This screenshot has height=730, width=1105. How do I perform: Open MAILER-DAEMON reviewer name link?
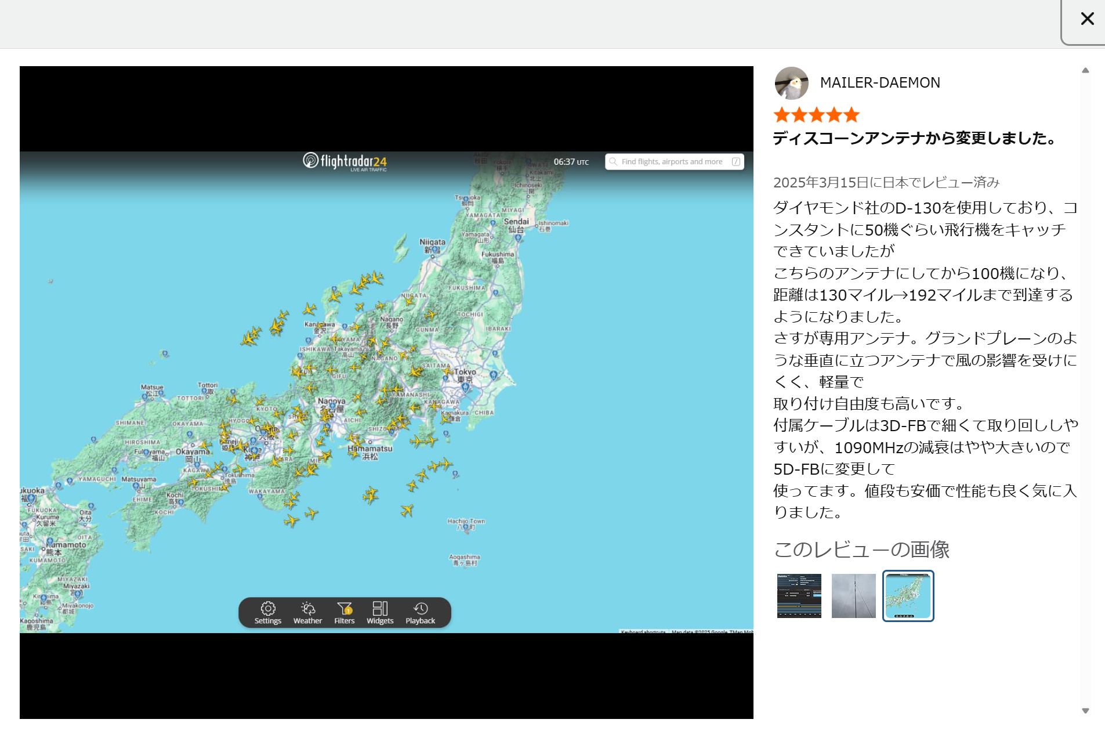click(x=879, y=83)
